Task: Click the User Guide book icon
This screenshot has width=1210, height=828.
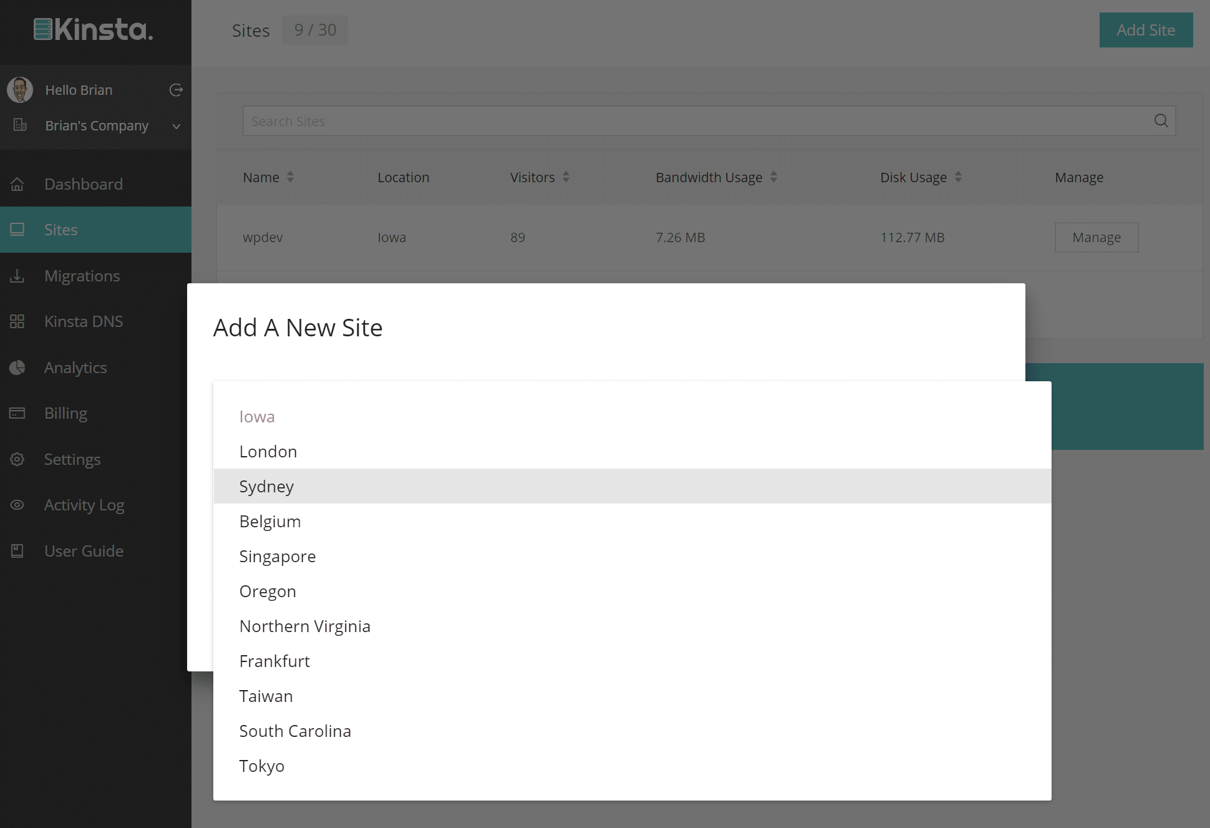Action: click(x=17, y=551)
